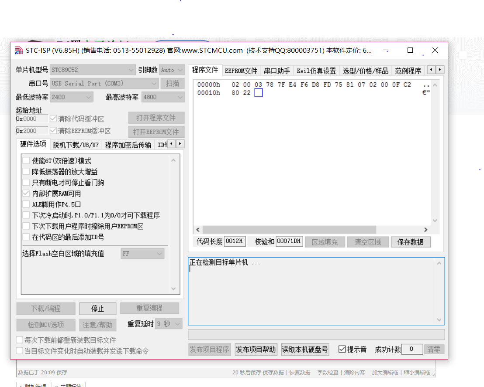Click 打开EEPROM文件 button
484x387 pixels.
tap(156, 132)
